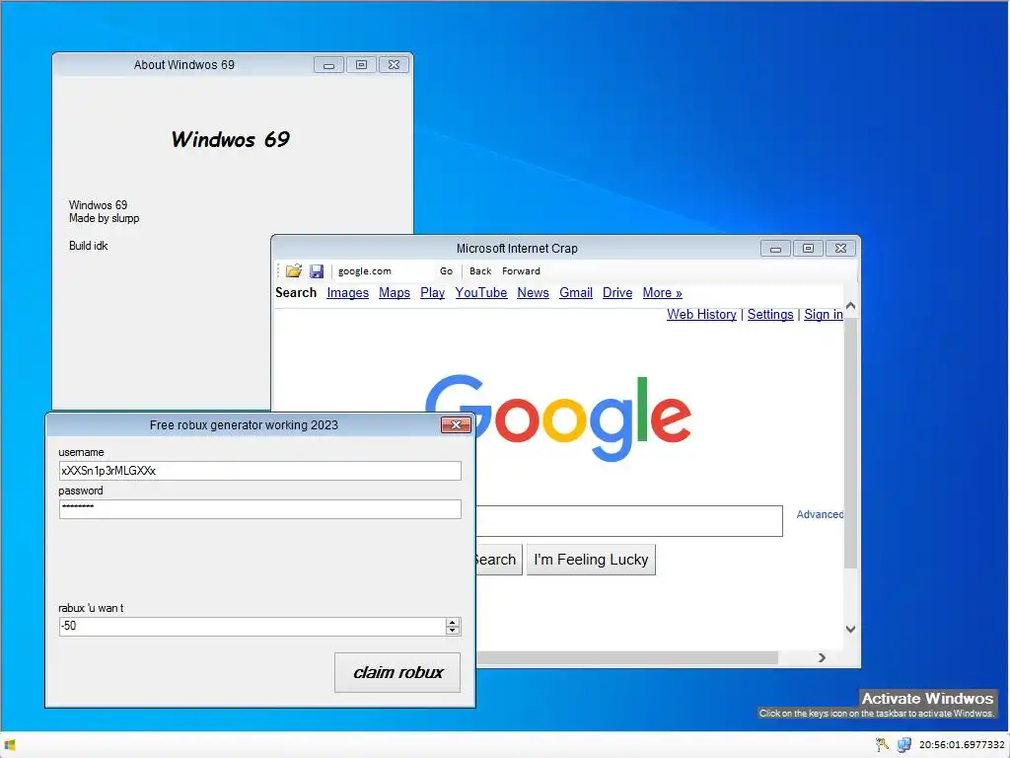
Task: Click the floppy disk save icon
Action: tap(317, 271)
